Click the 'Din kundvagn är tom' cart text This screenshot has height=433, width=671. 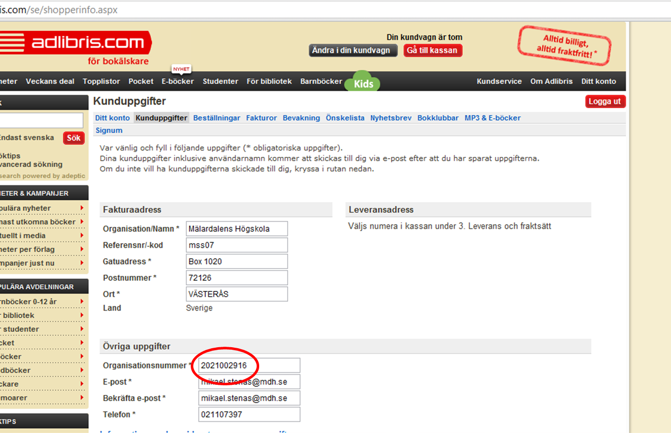pos(425,37)
